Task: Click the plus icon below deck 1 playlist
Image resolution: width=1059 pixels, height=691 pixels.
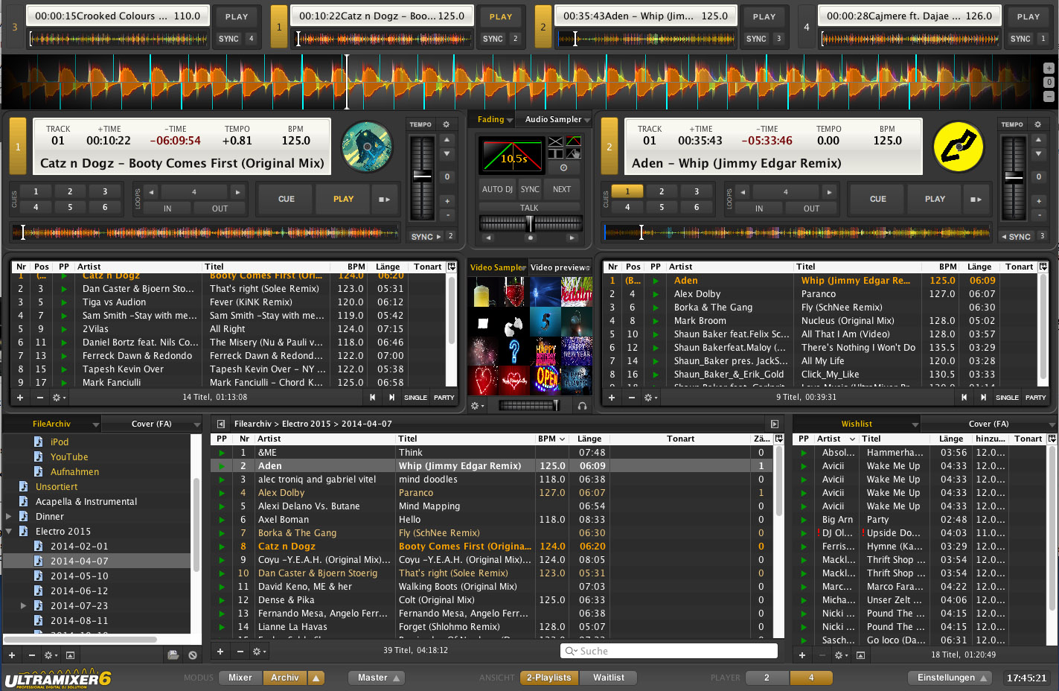Action: pos(20,398)
